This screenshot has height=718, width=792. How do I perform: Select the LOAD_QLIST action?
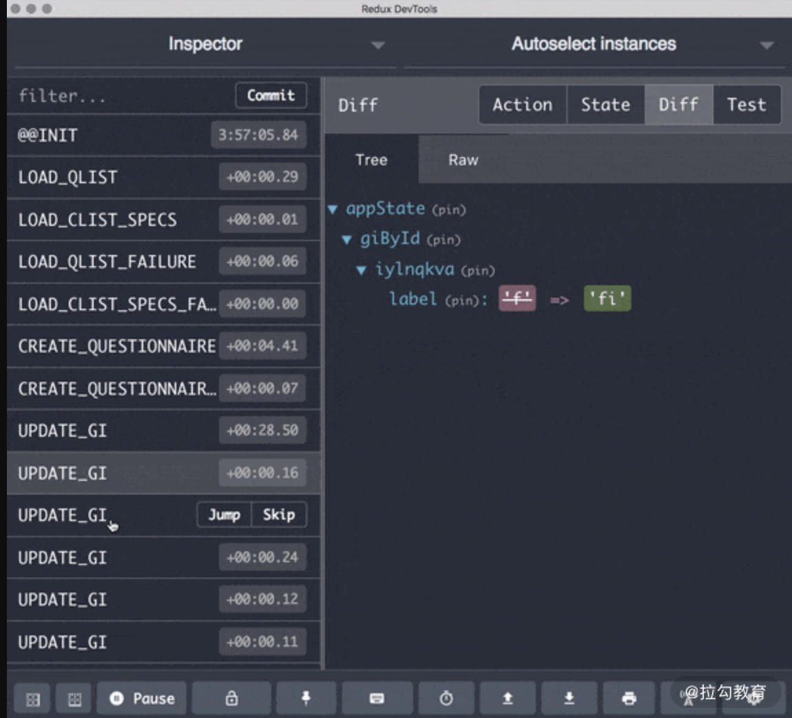tap(164, 177)
